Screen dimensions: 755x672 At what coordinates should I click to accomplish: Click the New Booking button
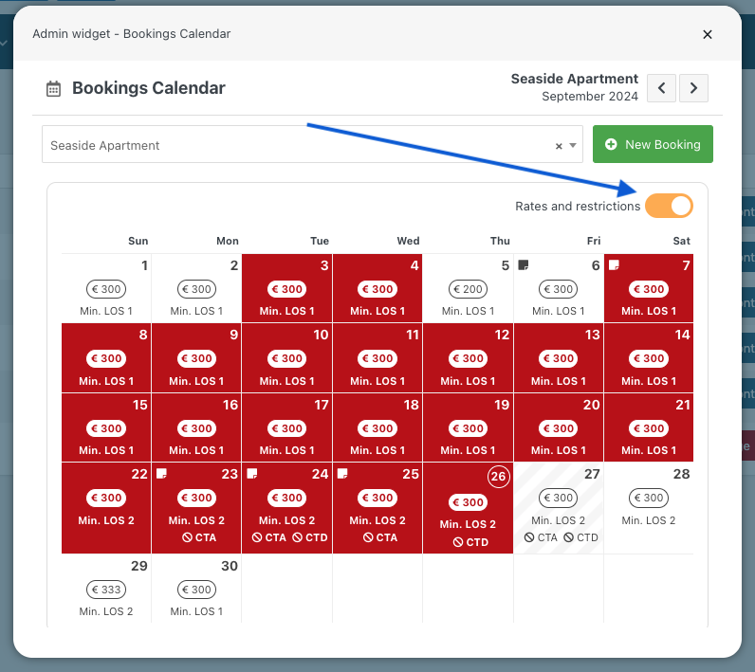653,144
